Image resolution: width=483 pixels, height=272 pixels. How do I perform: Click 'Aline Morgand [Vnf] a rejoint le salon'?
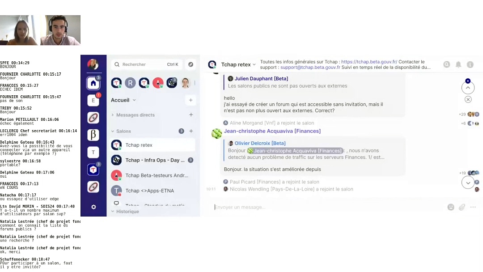(272, 123)
